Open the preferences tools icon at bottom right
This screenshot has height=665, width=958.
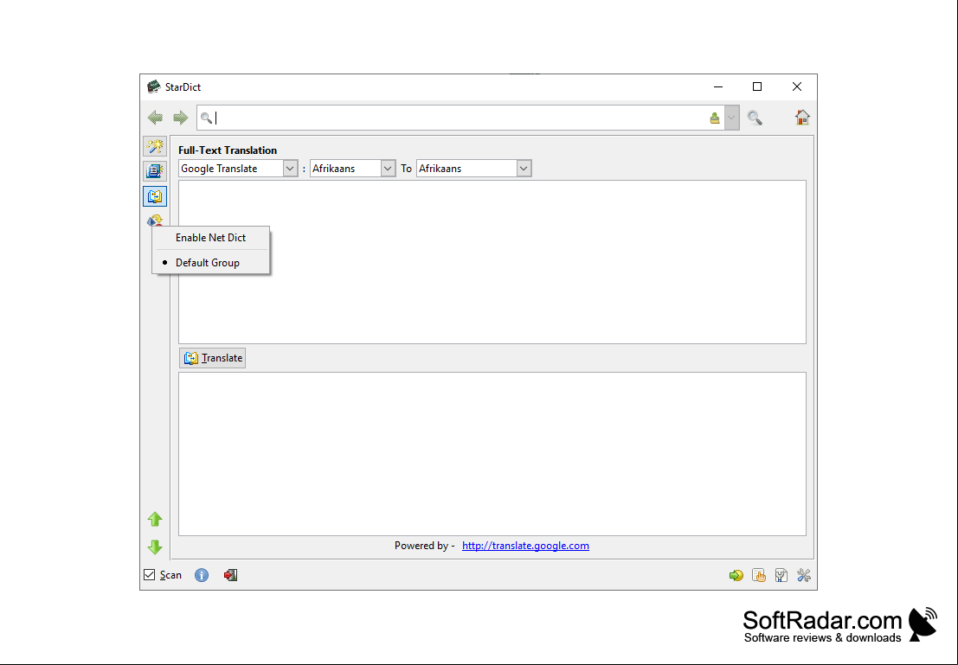[x=804, y=575]
